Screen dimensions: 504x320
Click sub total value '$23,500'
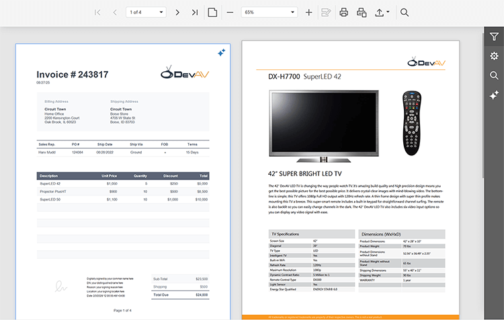point(202,279)
